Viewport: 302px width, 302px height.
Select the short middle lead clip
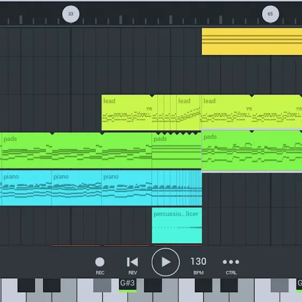[188, 113]
